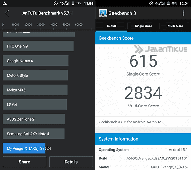Tap the Operating System Android 5.1 row
This screenshot has width=191, height=170.
pos(143,150)
